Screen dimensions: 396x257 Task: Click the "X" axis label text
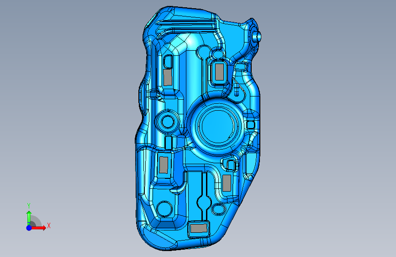tap(49, 225)
